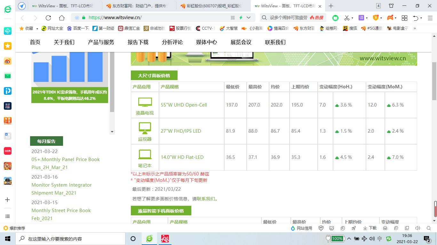Go to browser home page icon
437x245 pixels.
[62, 18]
